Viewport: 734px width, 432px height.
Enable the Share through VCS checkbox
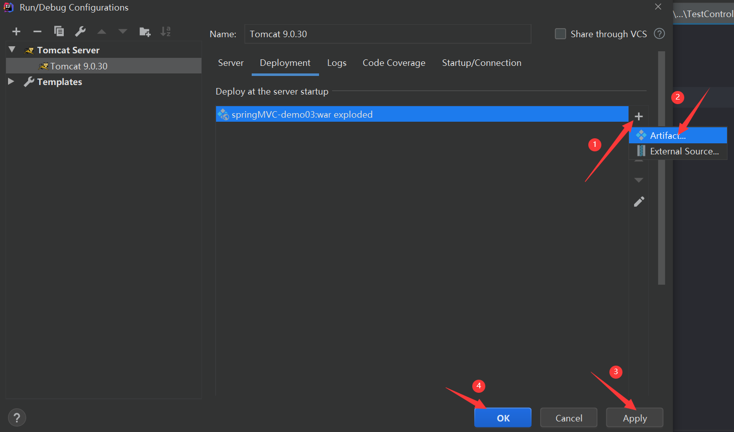coord(560,34)
